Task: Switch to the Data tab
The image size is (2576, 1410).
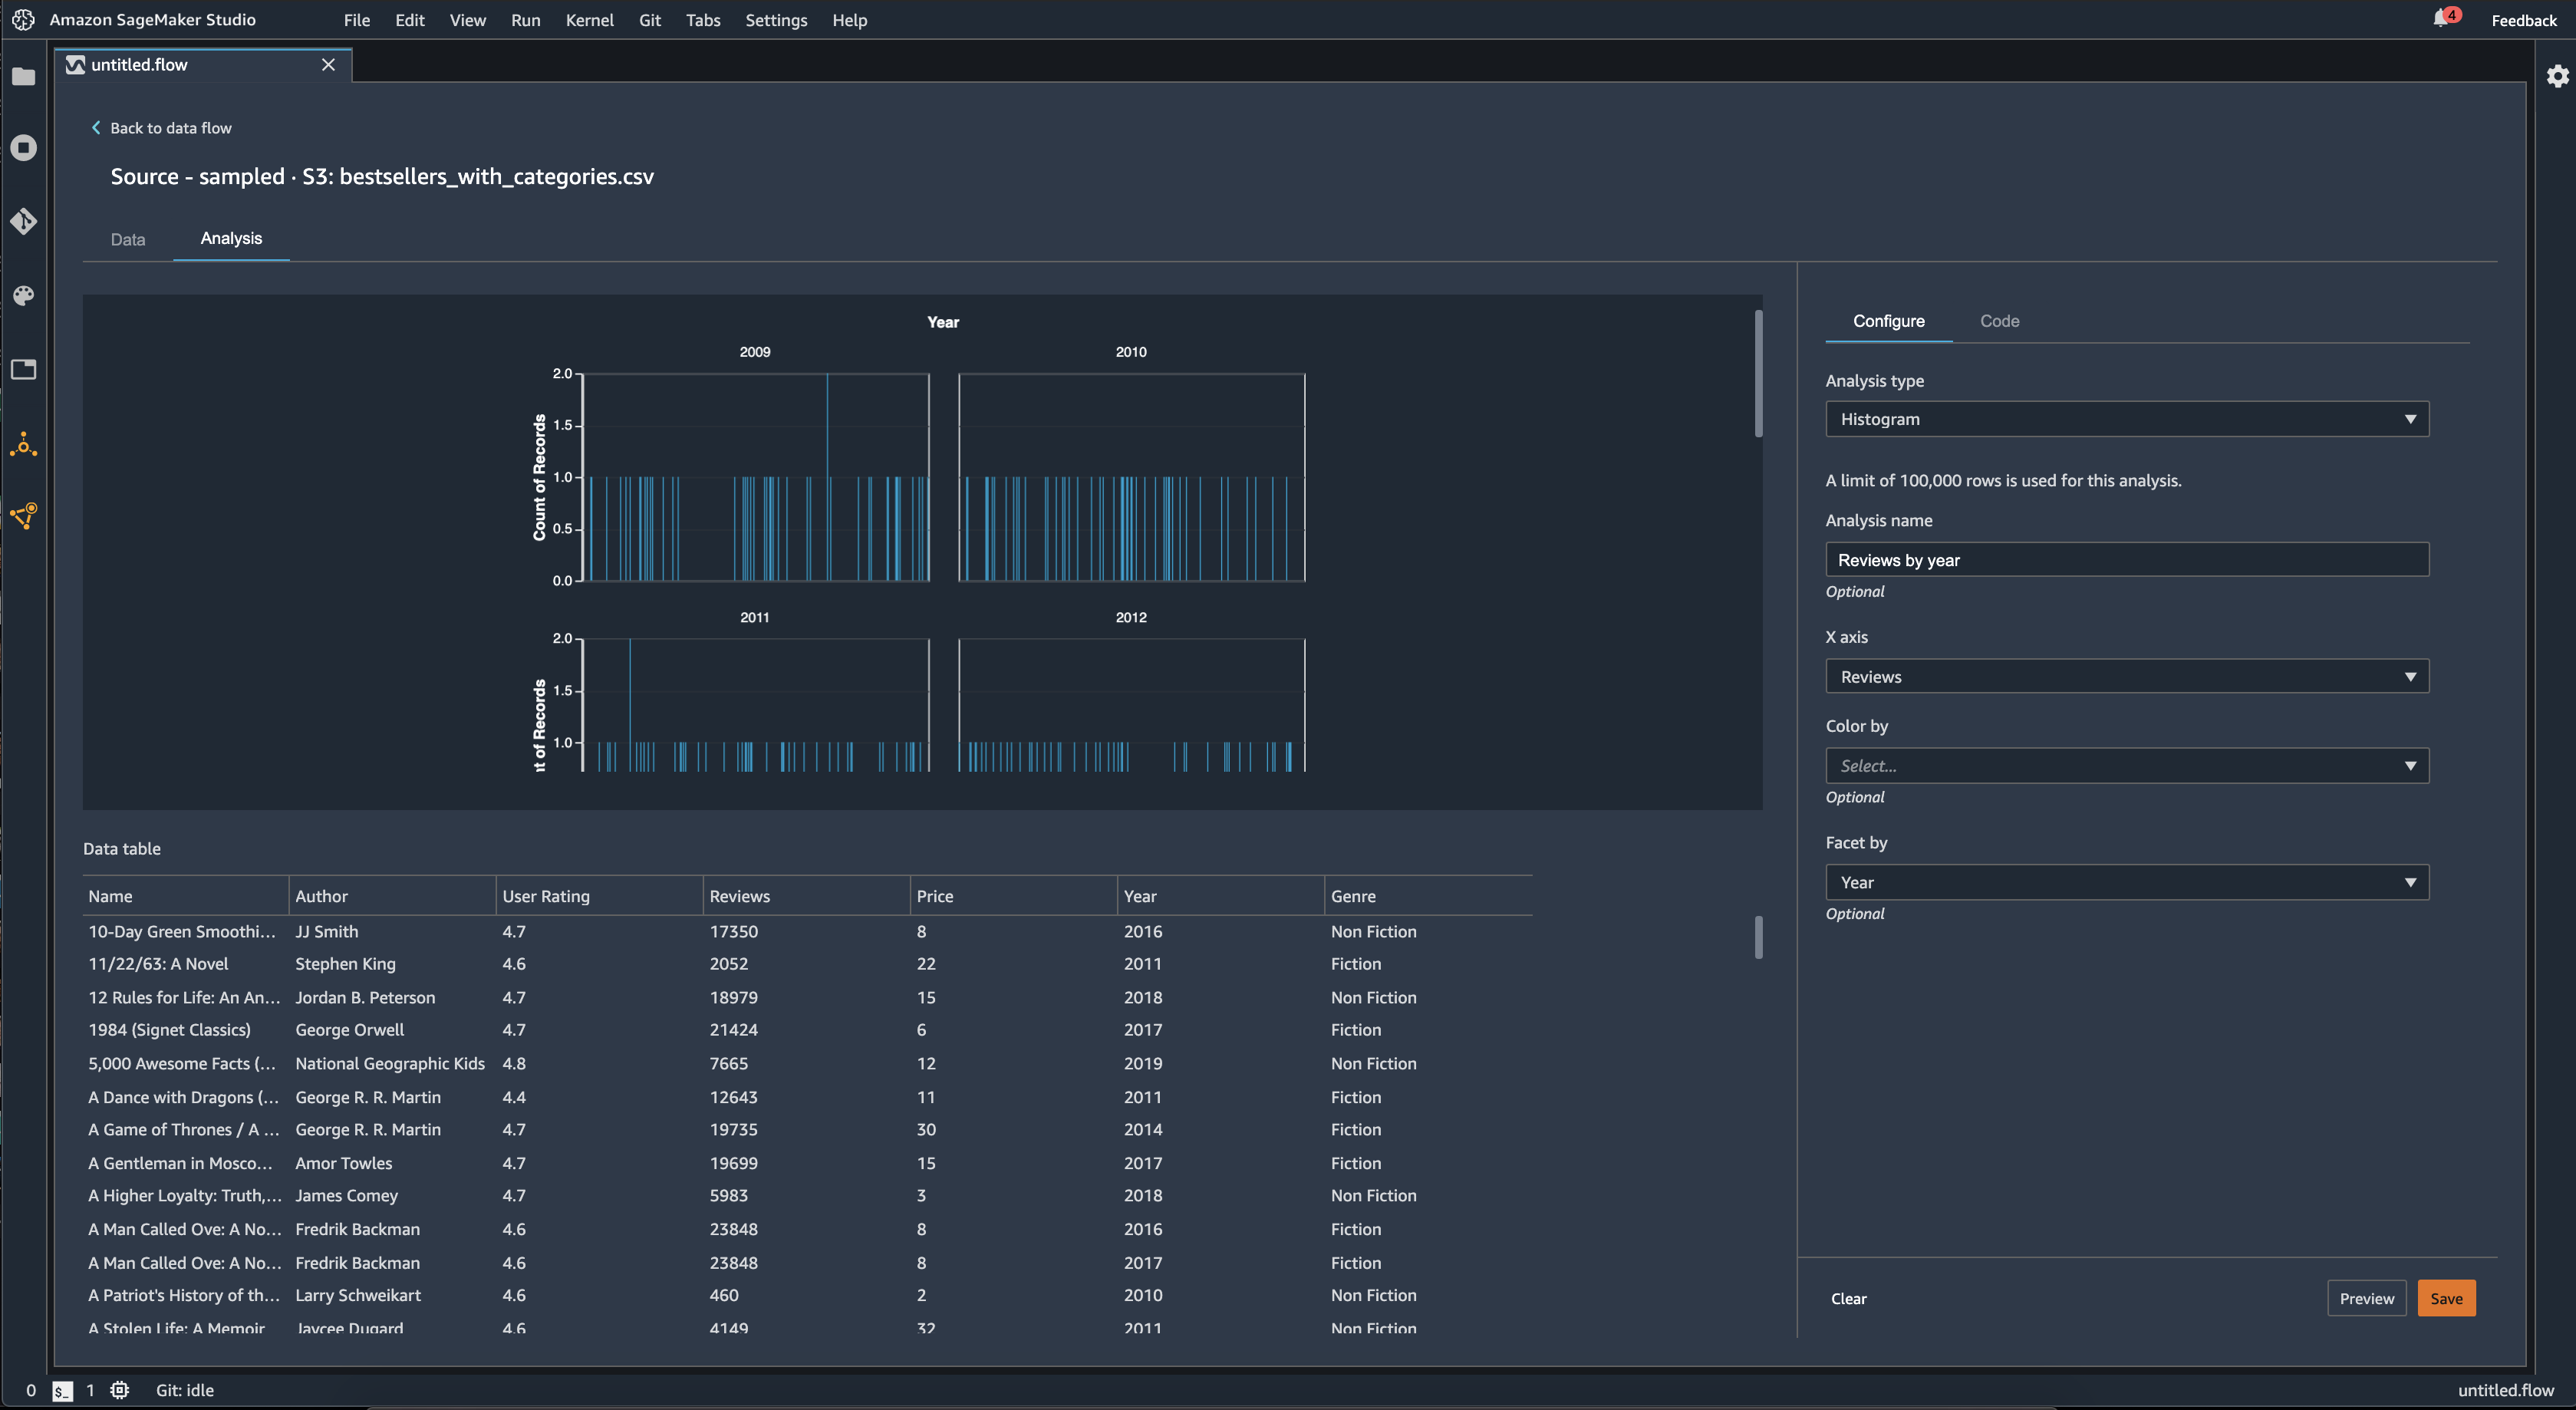Action: (127, 238)
